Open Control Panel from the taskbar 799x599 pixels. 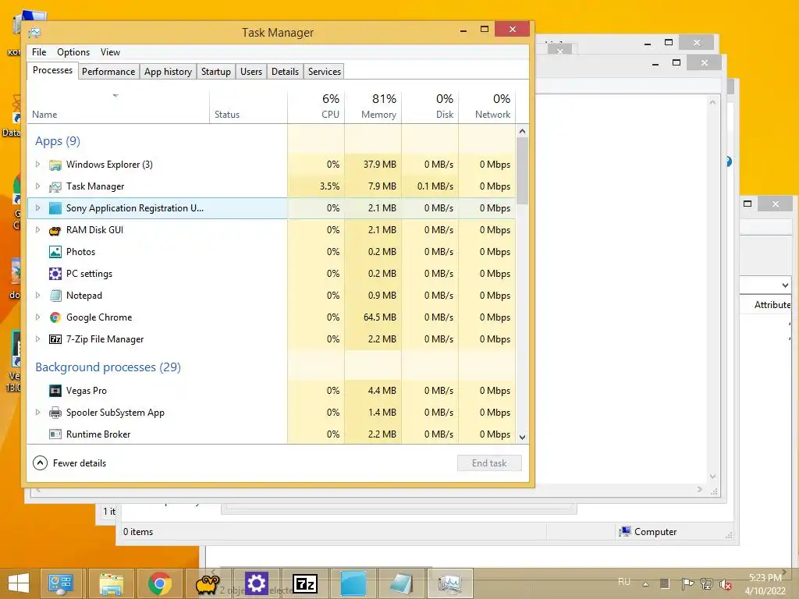(61, 583)
